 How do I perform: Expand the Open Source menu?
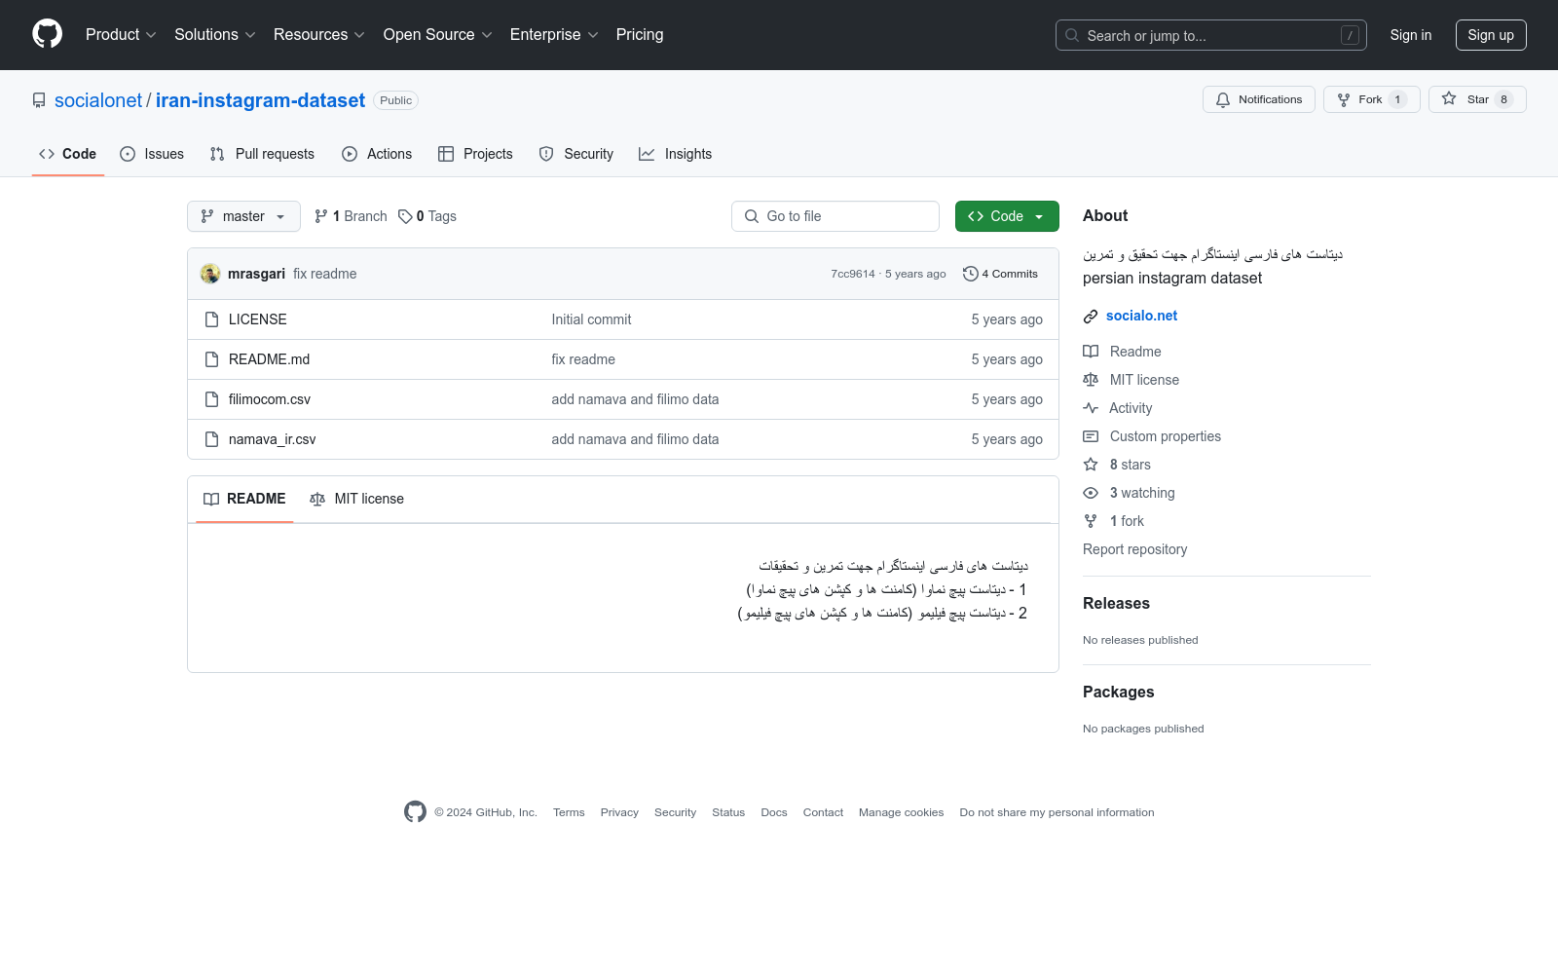click(x=438, y=34)
